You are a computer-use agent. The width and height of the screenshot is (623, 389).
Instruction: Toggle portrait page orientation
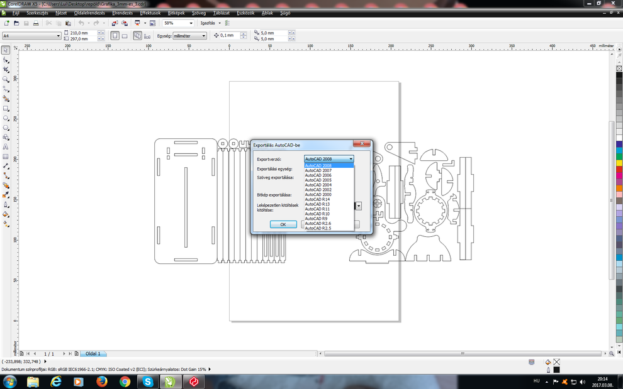pyautogui.click(x=115, y=36)
